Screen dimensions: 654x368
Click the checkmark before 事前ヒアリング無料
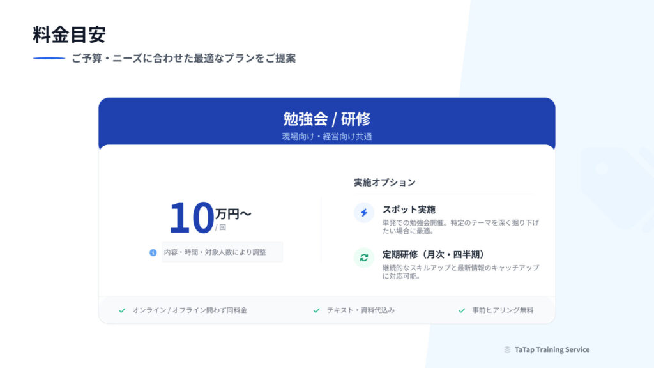coord(461,310)
